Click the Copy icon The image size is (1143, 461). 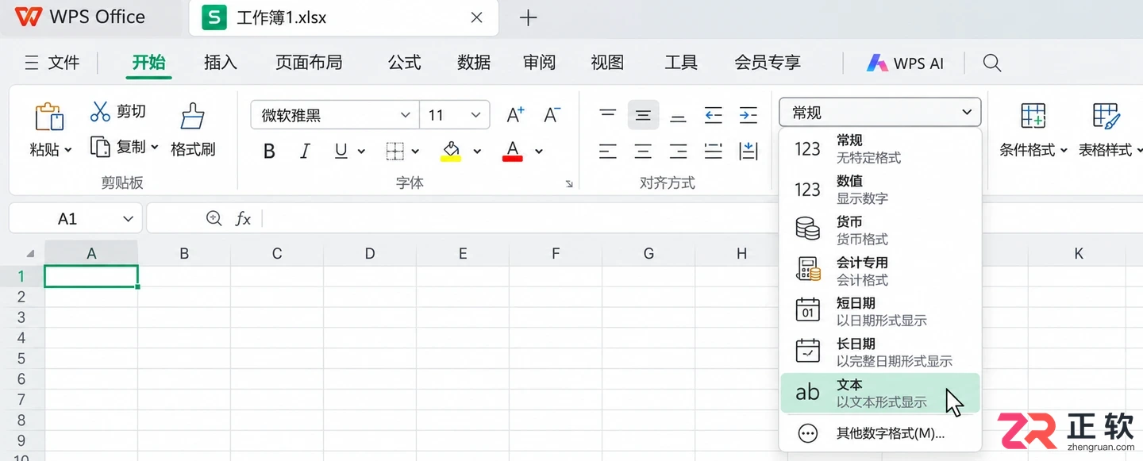pos(100,147)
